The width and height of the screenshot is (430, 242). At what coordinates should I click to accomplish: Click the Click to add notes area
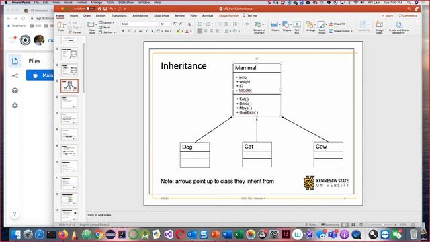click(x=99, y=215)
